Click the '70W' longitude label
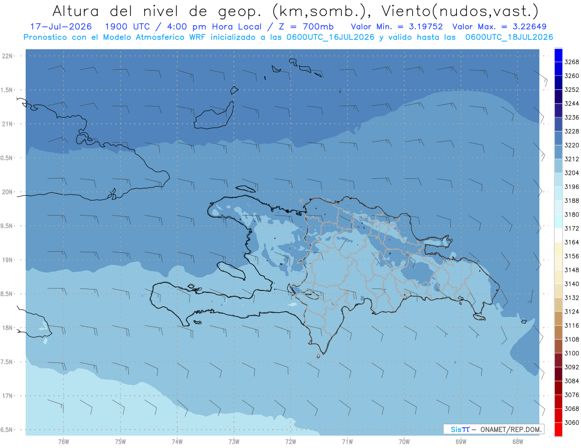The width and height of the screenshot is (581, 448). point(404,442)
